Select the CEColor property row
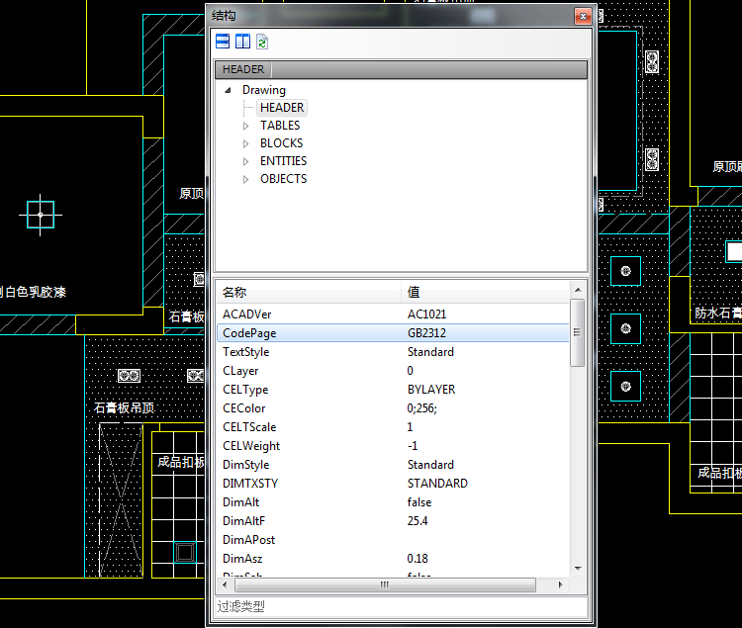The width and height of the screenshot is (742, 628). [393, 408]
